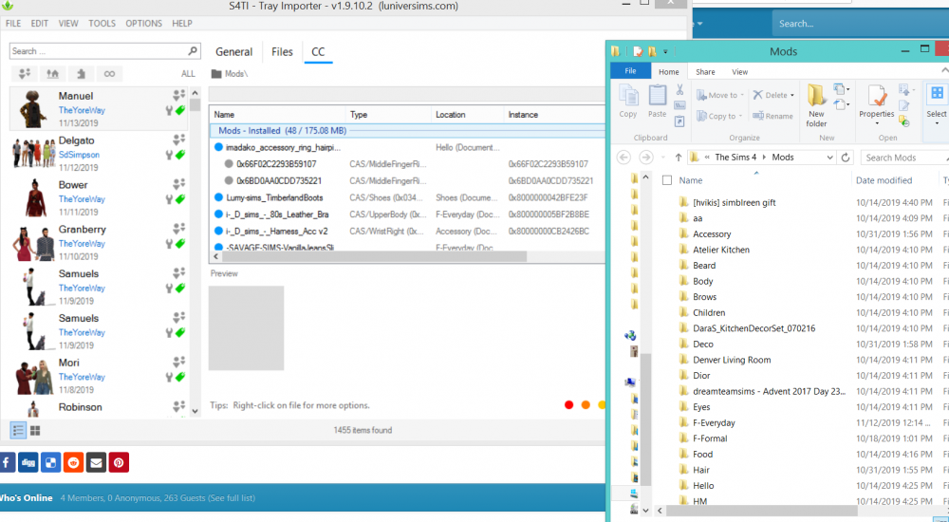Click Edit icon in Open group
The height and width of the screenshot is (522, 949).
point(904,106)
